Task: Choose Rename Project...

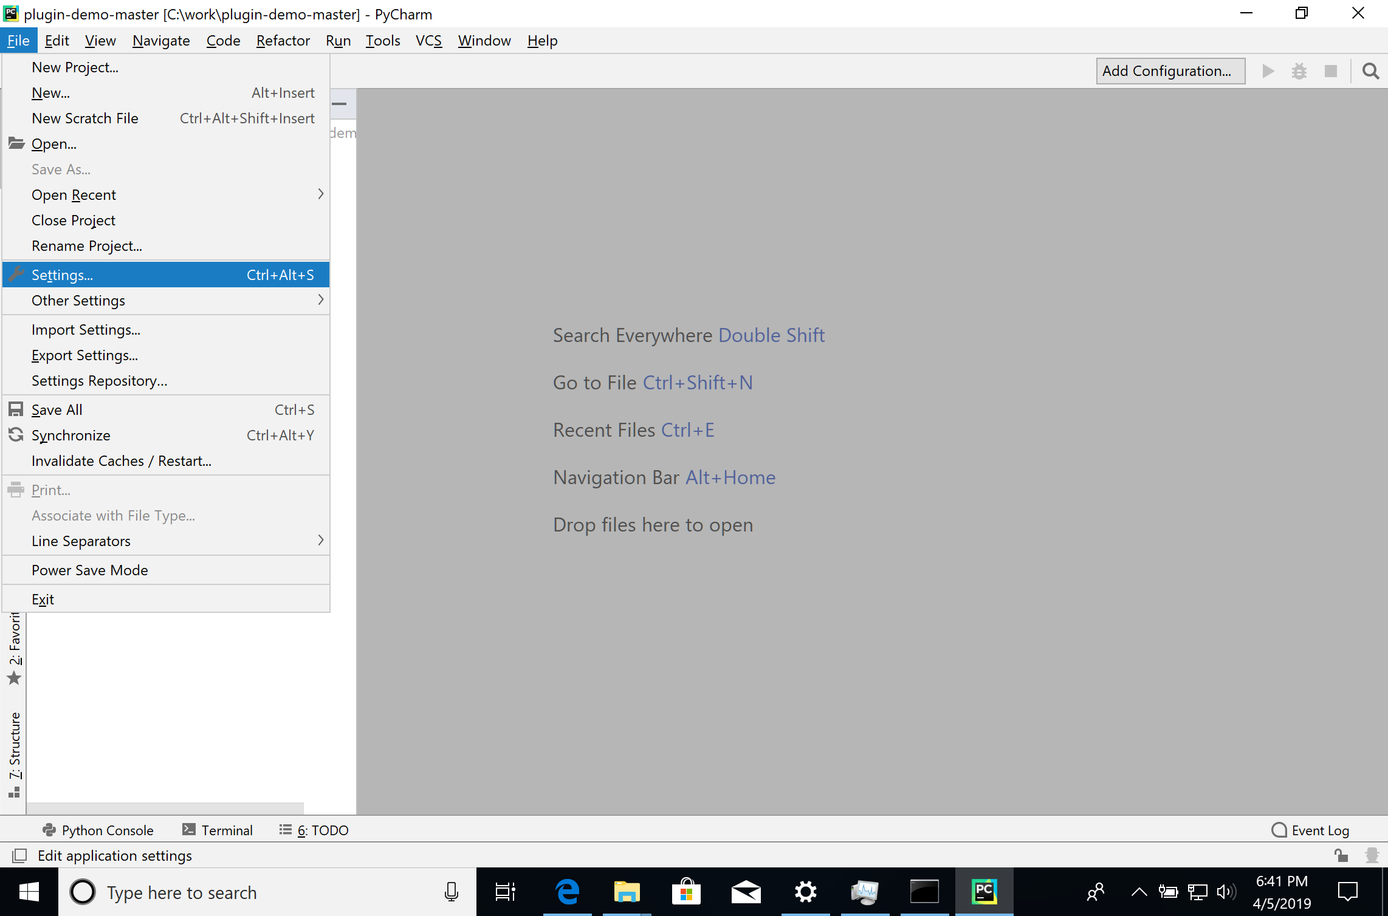Action: click(x=166, y=246)
